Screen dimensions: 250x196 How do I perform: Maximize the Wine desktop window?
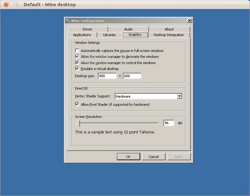(17, 5)
